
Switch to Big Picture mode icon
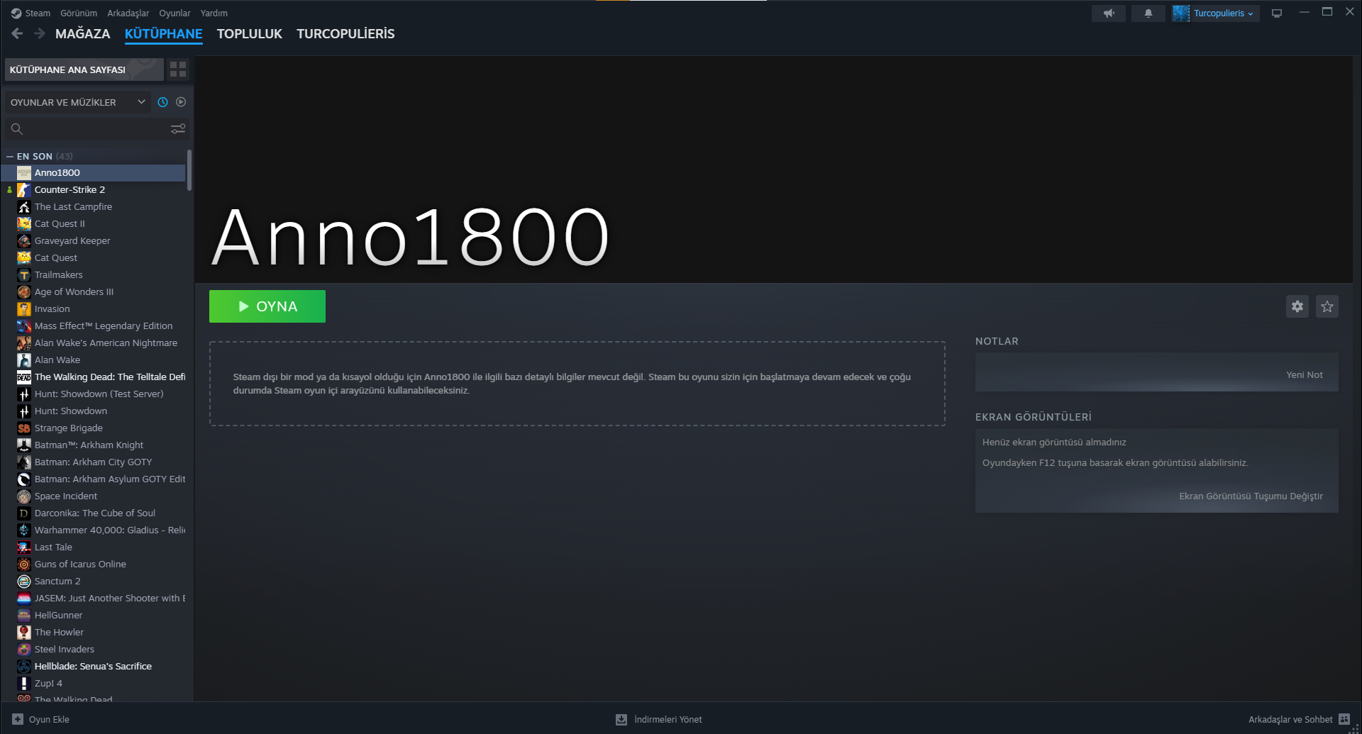[x=1277, y=13]
